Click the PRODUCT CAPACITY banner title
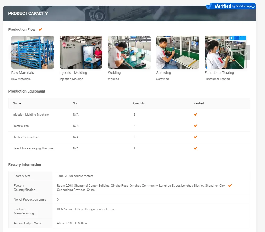The image size is (265, 232). pos(28,13)
